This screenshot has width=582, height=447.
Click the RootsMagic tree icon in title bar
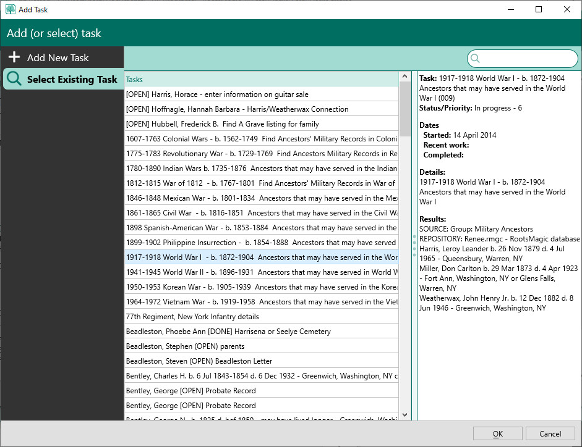click(10, 9)
